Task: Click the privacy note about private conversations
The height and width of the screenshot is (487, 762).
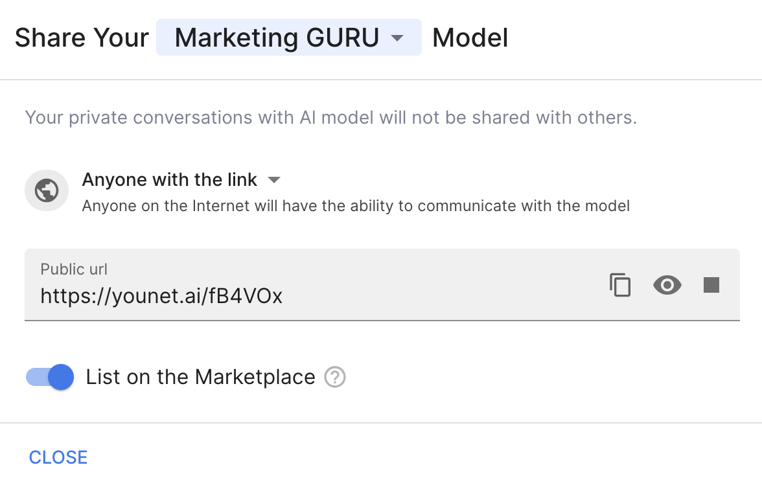Action: click(x=331, y=117)
